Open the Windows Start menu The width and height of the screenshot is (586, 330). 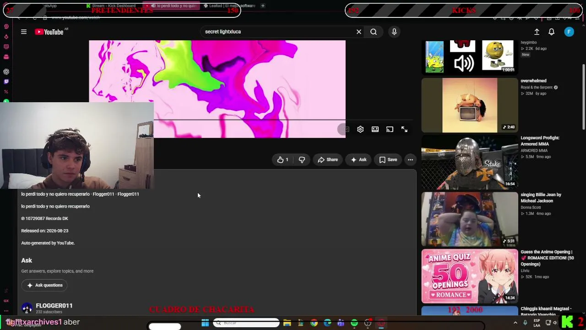coord(205,323)
